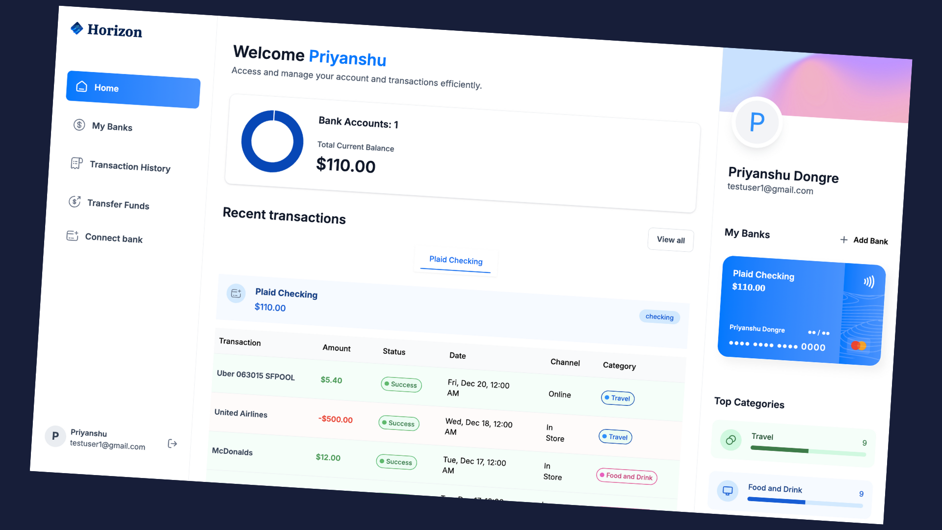Screen dimensions: 942x530
Task: Click the Add Bank button
Action: pos(865,241)
